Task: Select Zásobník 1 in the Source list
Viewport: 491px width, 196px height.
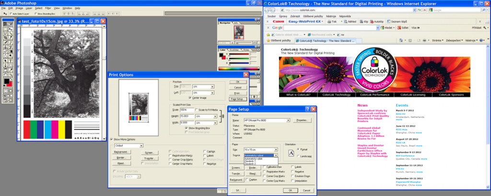Action: [x=261, y=161]
